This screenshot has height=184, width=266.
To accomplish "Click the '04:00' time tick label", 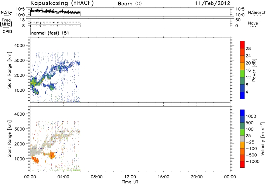I will [63, 177].
